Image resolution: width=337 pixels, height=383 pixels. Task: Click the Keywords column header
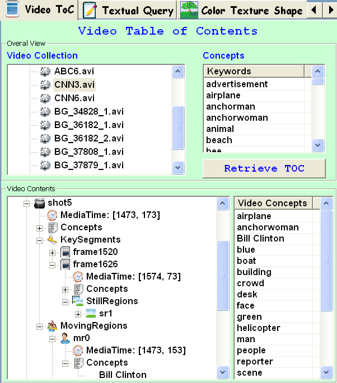pyautogui.click(x=254, y=71)
